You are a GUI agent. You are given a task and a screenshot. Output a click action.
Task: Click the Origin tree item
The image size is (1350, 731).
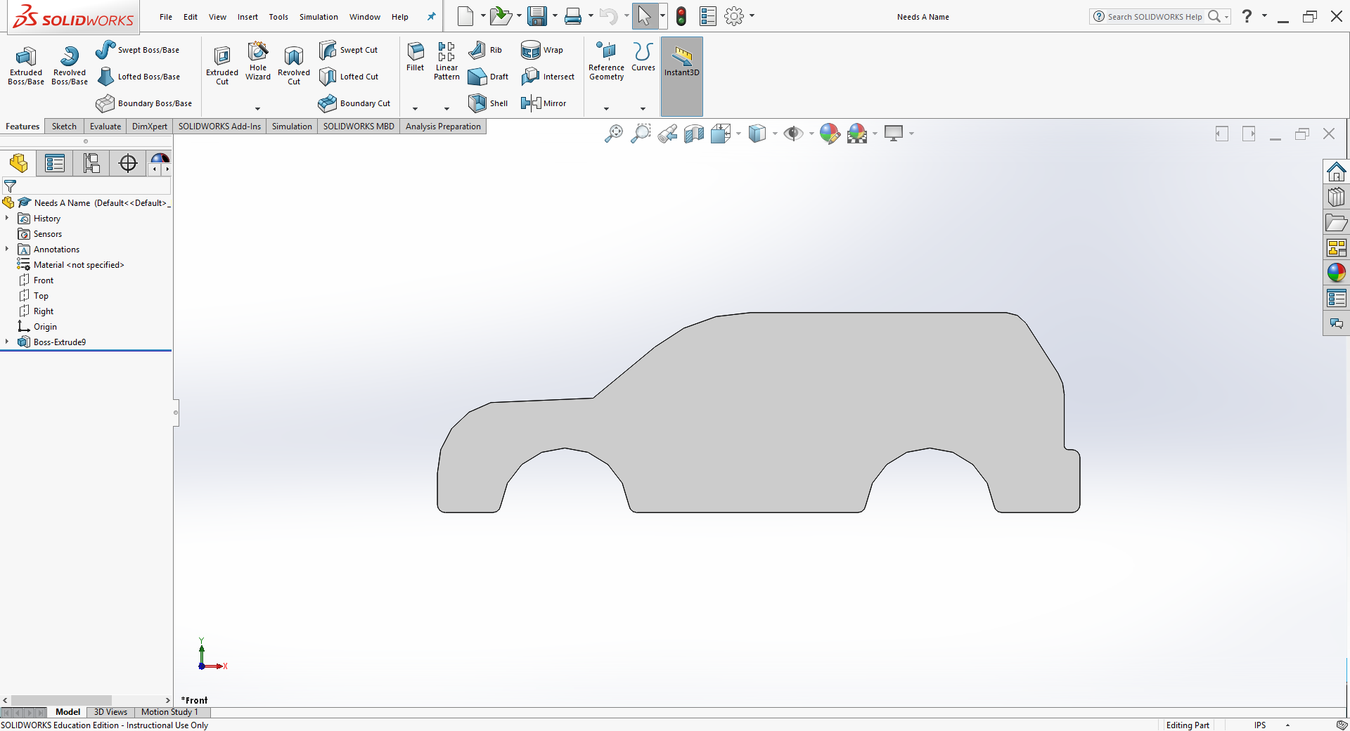click(38, 327)
